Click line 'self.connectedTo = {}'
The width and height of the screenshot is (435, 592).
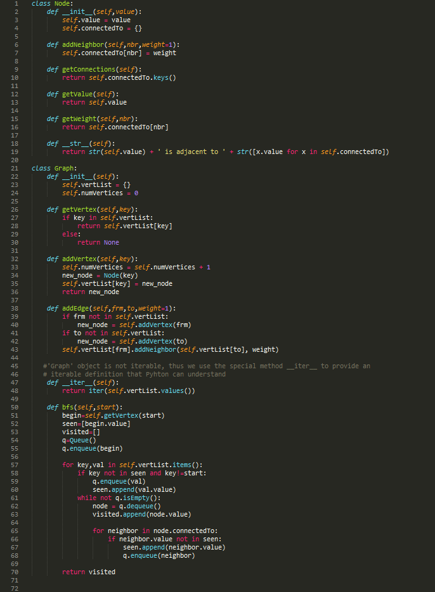pos(102,29)
